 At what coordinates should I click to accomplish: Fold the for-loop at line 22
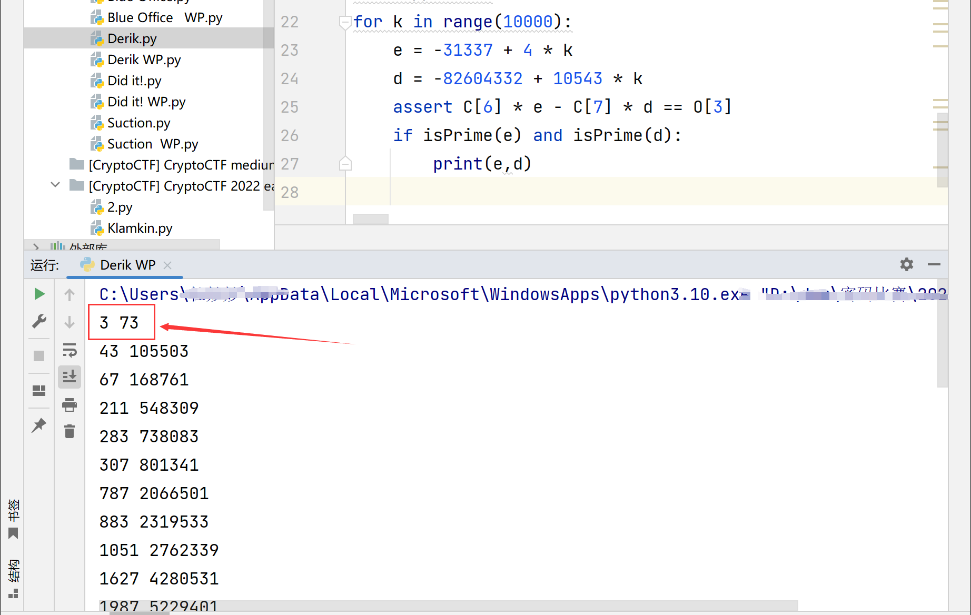pyautogui.click(x=345, y=22)
